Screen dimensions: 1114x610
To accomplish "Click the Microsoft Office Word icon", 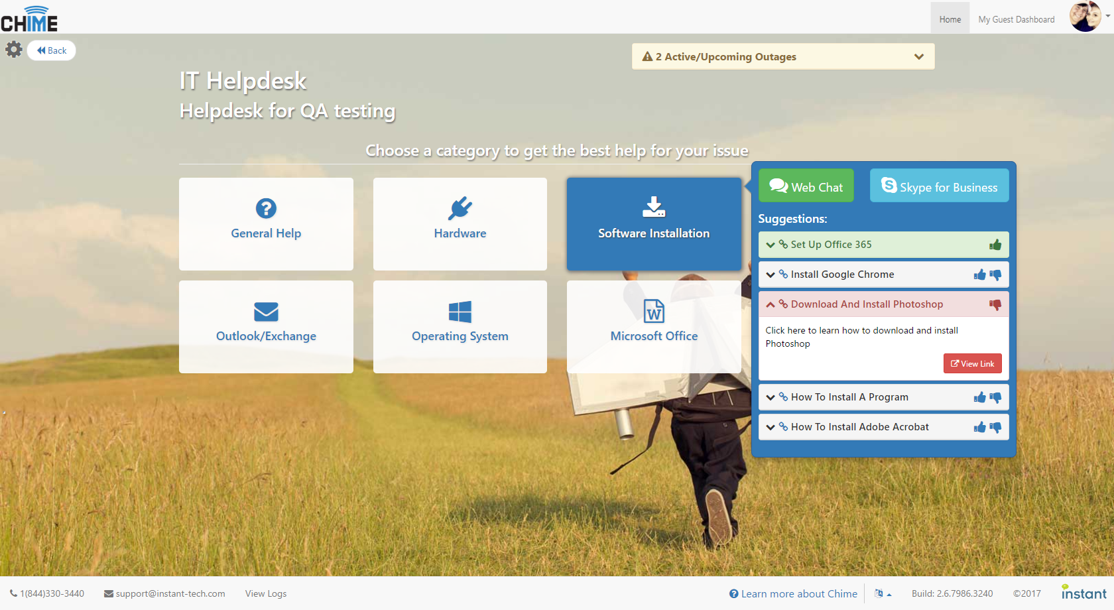I will tap(654, 311).
